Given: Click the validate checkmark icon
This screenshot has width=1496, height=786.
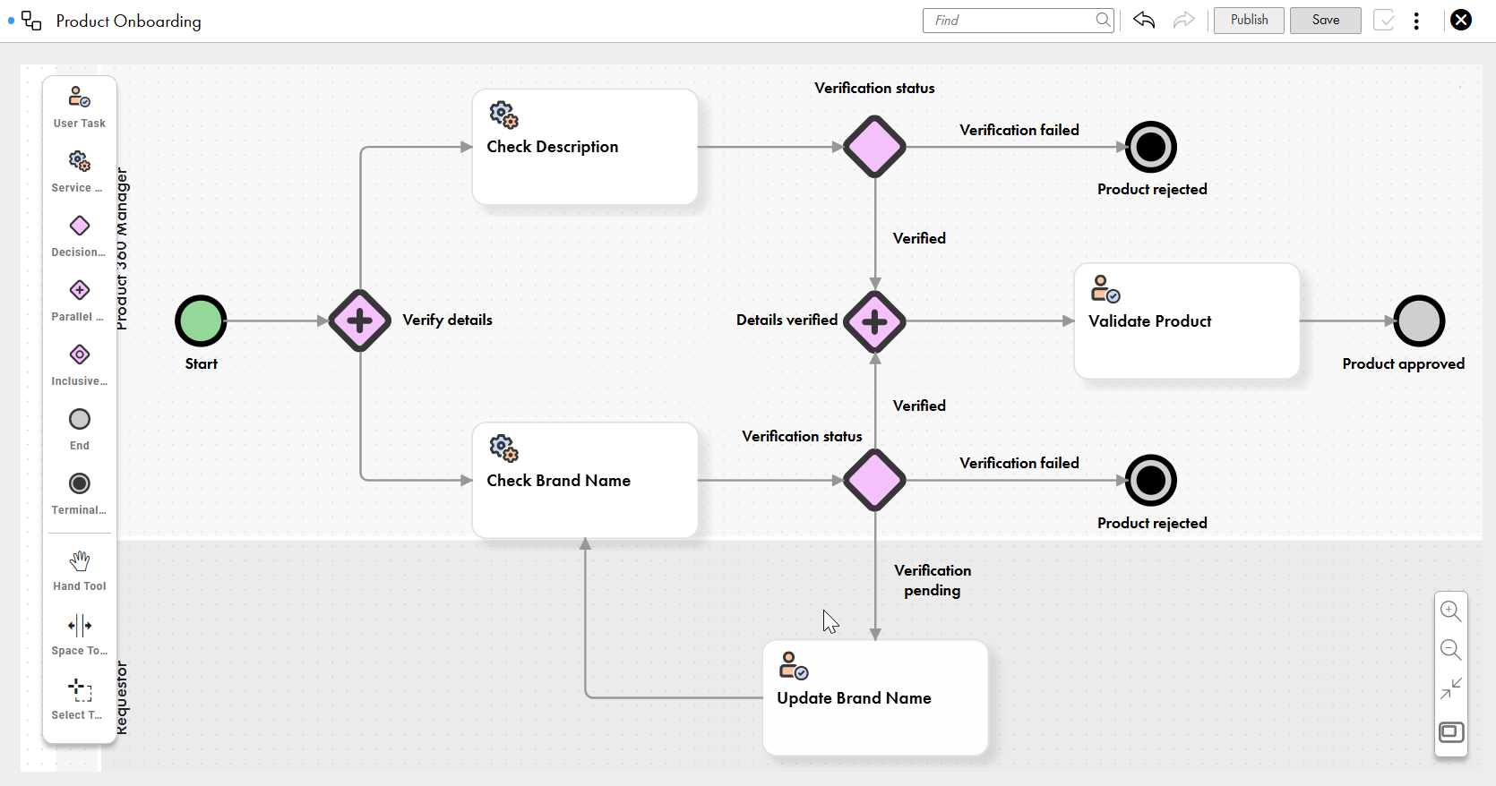Looking at the screenshot, I should (1384, 20).
